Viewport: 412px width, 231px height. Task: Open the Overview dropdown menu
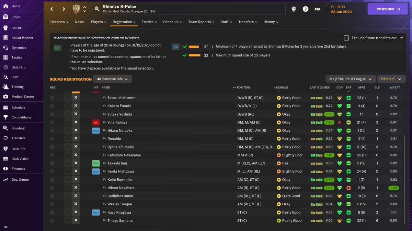59,22
